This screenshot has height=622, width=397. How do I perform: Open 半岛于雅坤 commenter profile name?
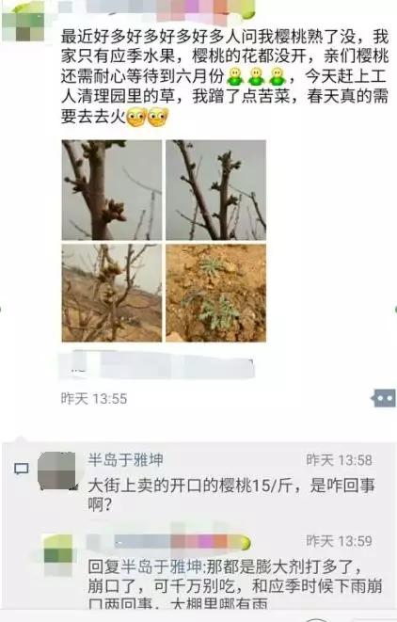pos(125,460)
